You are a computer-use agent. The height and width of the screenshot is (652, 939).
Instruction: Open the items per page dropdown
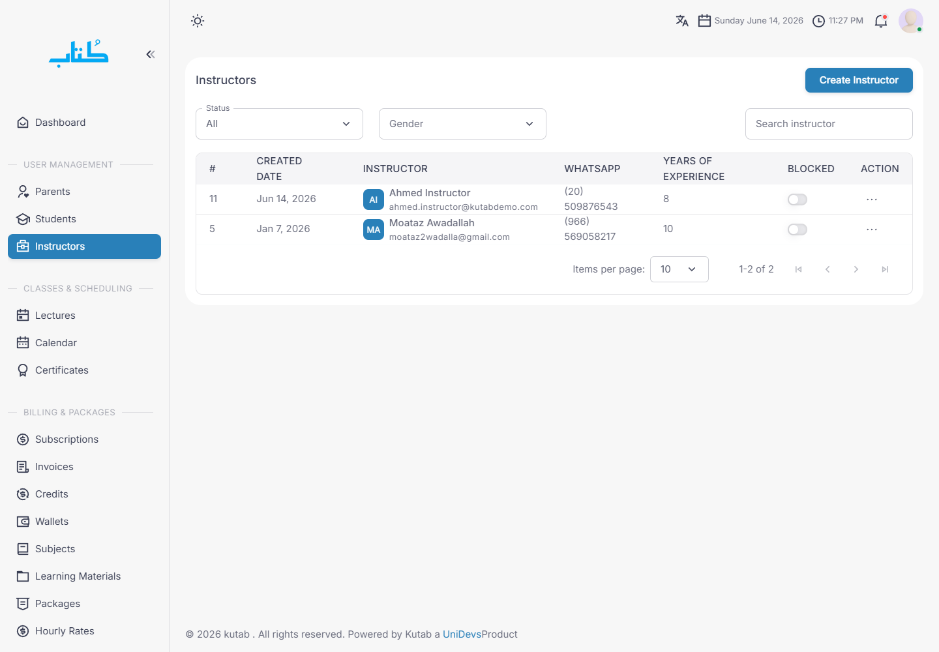point(679,269)
